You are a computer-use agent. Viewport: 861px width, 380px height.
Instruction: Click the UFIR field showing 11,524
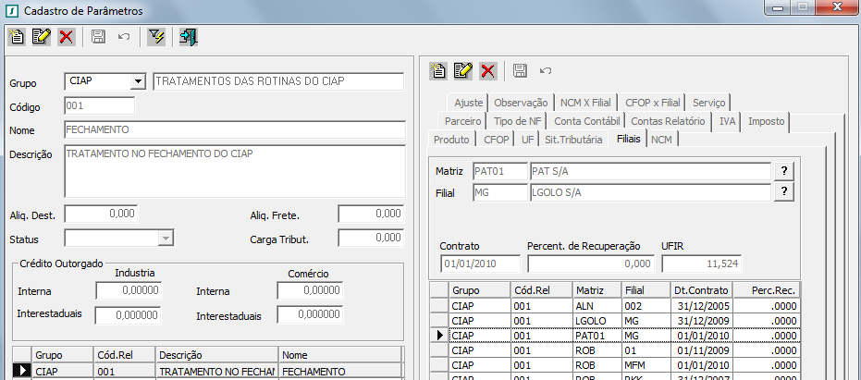coord(700,264)
